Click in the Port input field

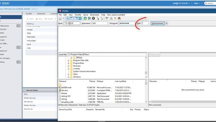(145, 23)
